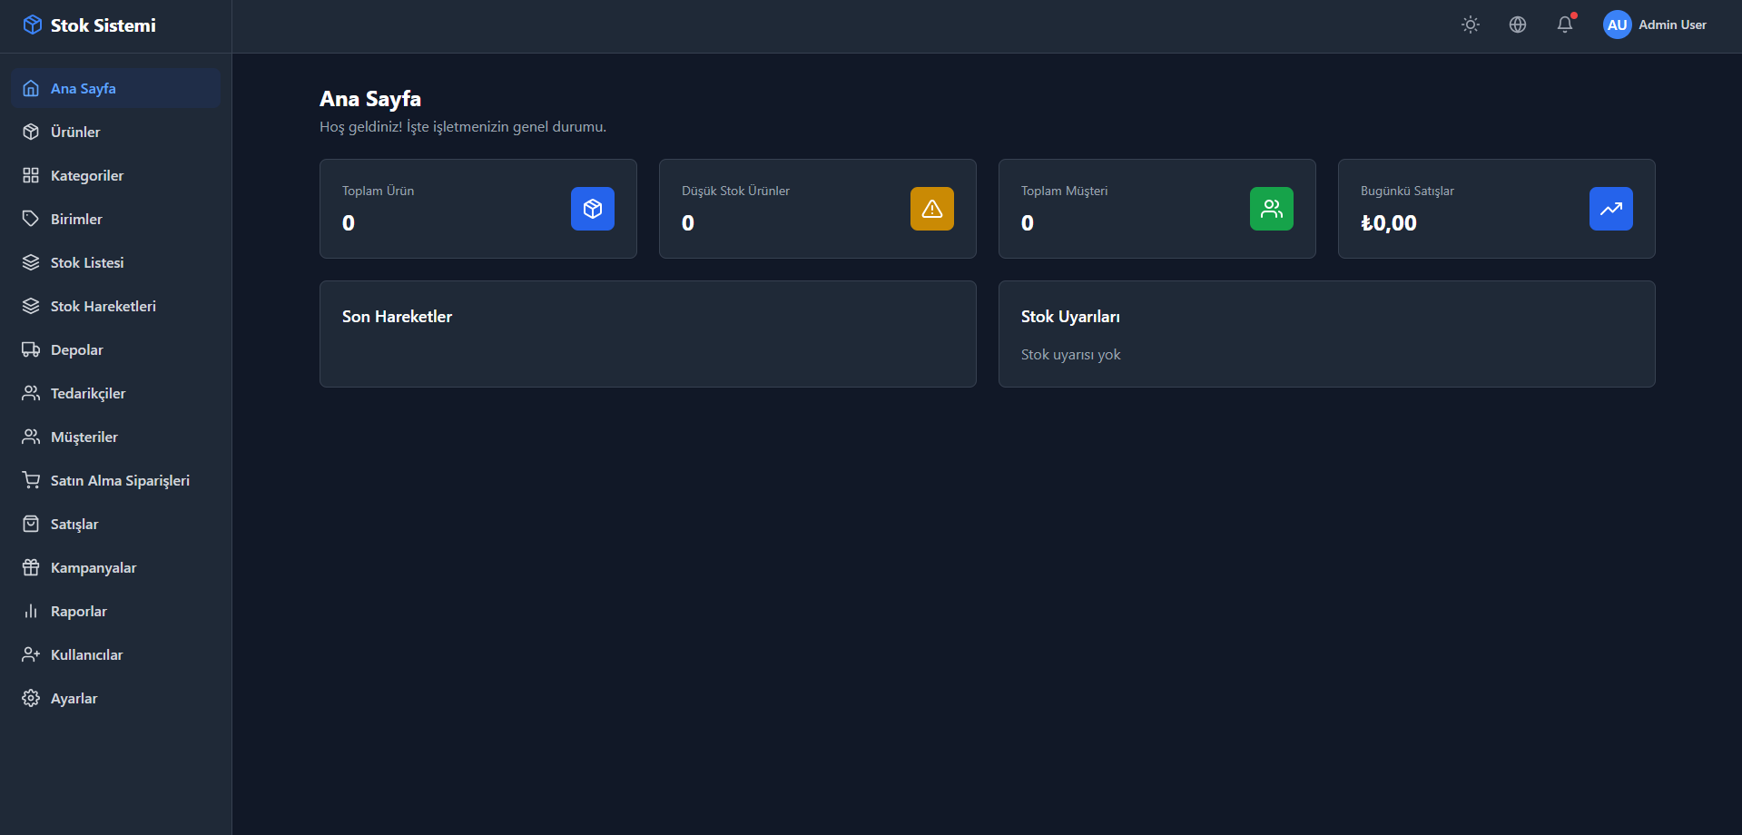Open notifications bell icon
The width and height of the screenshot is (1742, 835).
pyautogui.click(x=1565, y=25)
